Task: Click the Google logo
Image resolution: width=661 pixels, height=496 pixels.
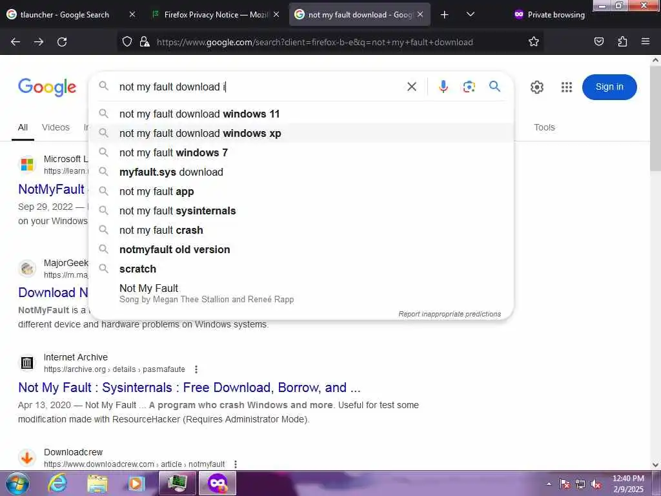Action: [x=47, y=87]
